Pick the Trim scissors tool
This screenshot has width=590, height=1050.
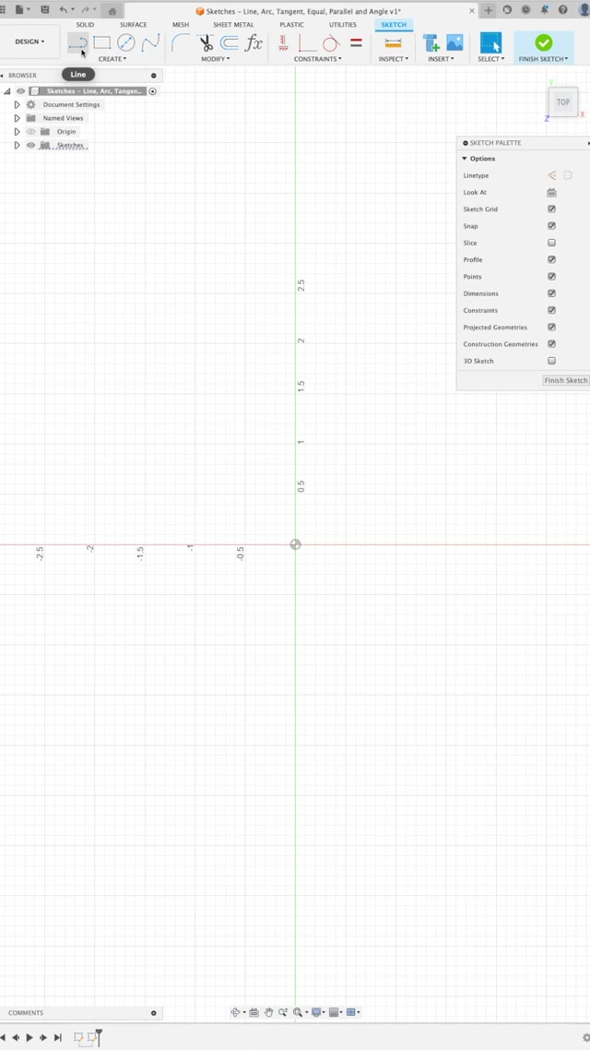[x=206, y=42]
